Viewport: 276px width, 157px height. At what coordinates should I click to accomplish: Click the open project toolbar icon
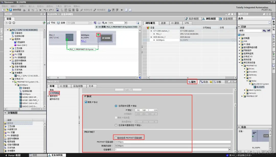point(7,10)
